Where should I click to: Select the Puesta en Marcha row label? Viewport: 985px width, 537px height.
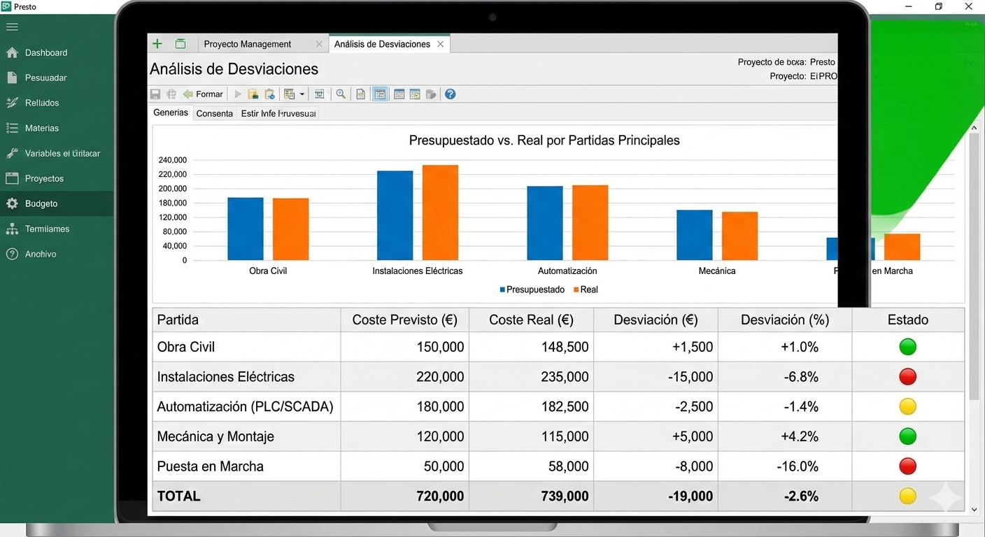point(211,466)
